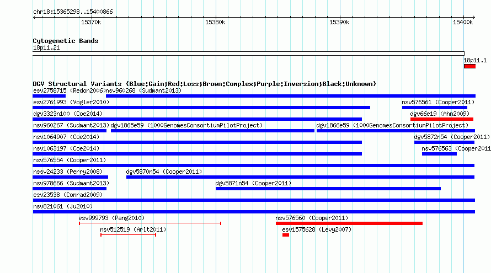
Task: Click nsv512519 (Arlt2011) label
Action: pos(133,230)
